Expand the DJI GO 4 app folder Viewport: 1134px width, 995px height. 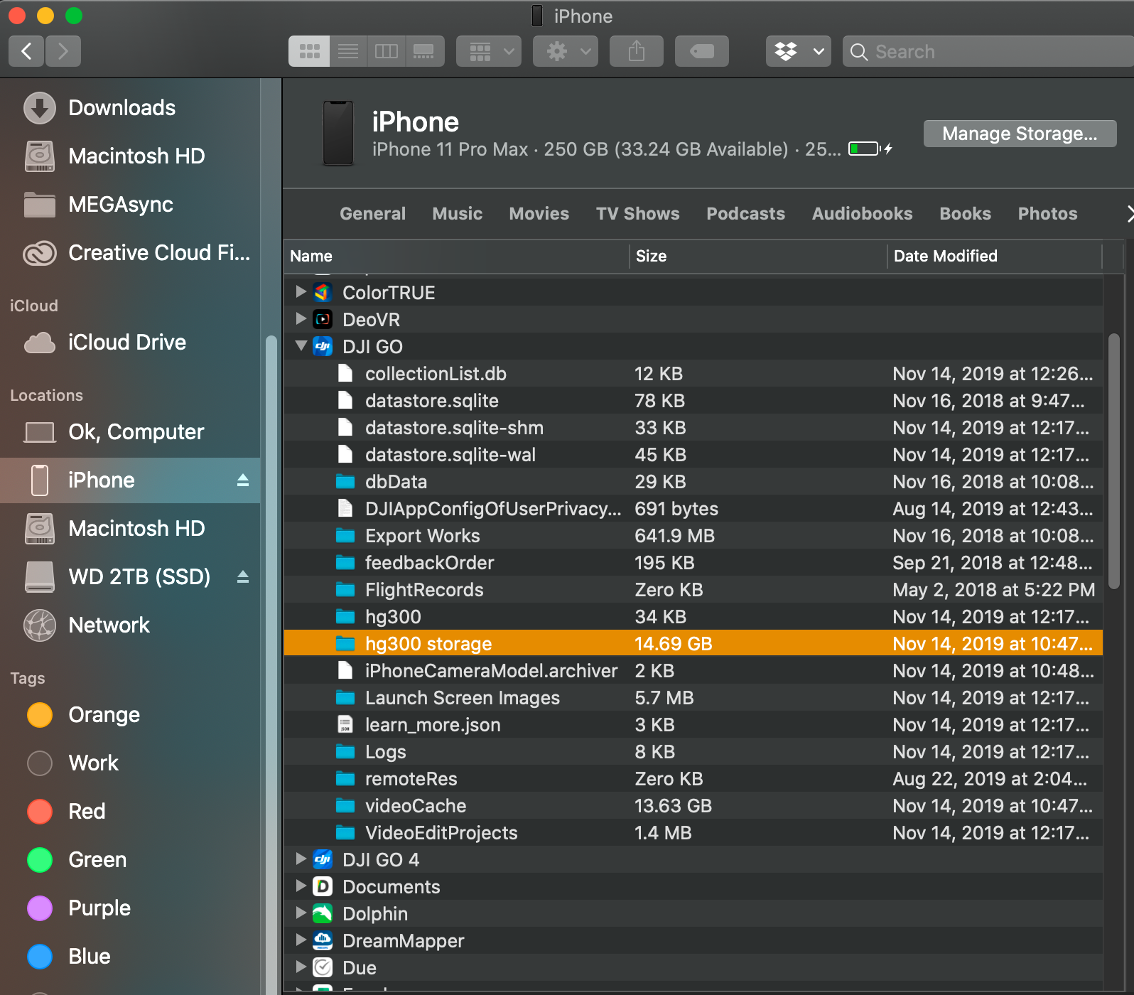tap(301, 859)
